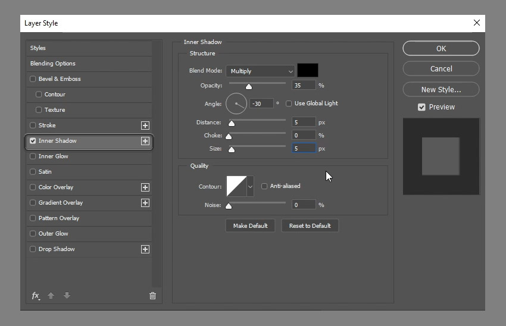Click the Angle dial control
This screenshot has width=506, height=326.
(236, 104)
